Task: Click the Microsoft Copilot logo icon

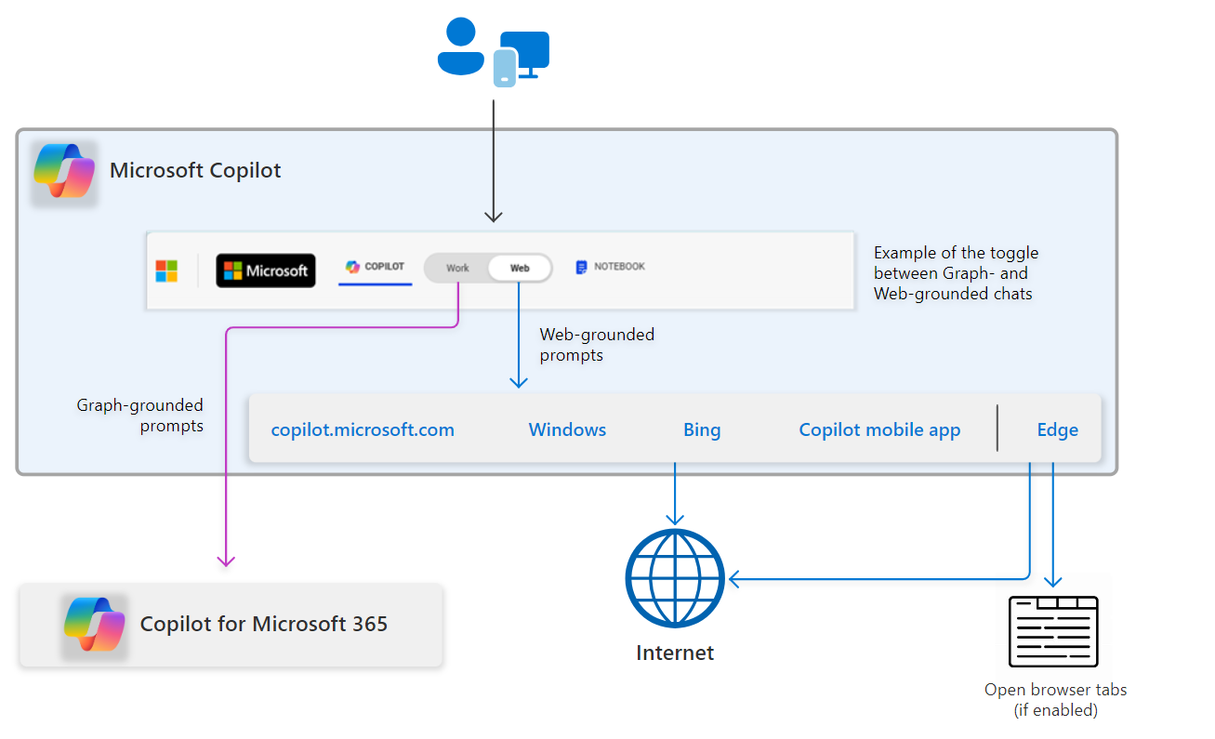Action: click(x=64, y=171)
